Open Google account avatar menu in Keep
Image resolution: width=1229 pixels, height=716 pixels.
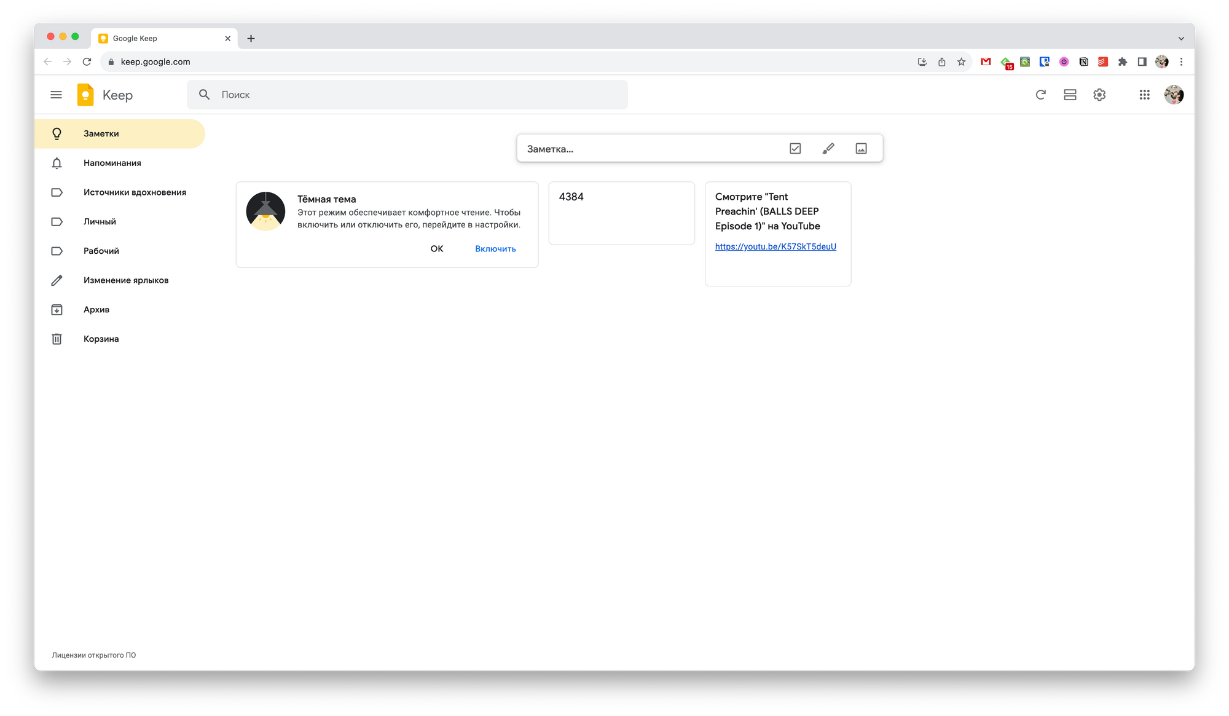[x=1174, y=95]
